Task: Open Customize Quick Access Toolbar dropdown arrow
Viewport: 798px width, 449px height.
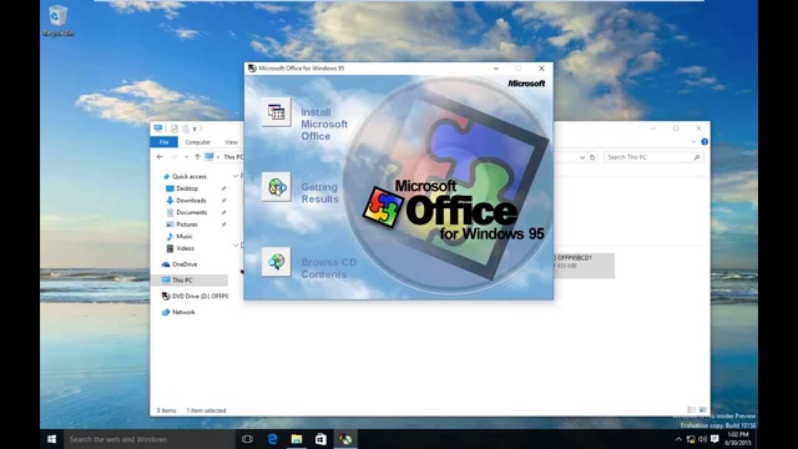Action: coord(195,129)
